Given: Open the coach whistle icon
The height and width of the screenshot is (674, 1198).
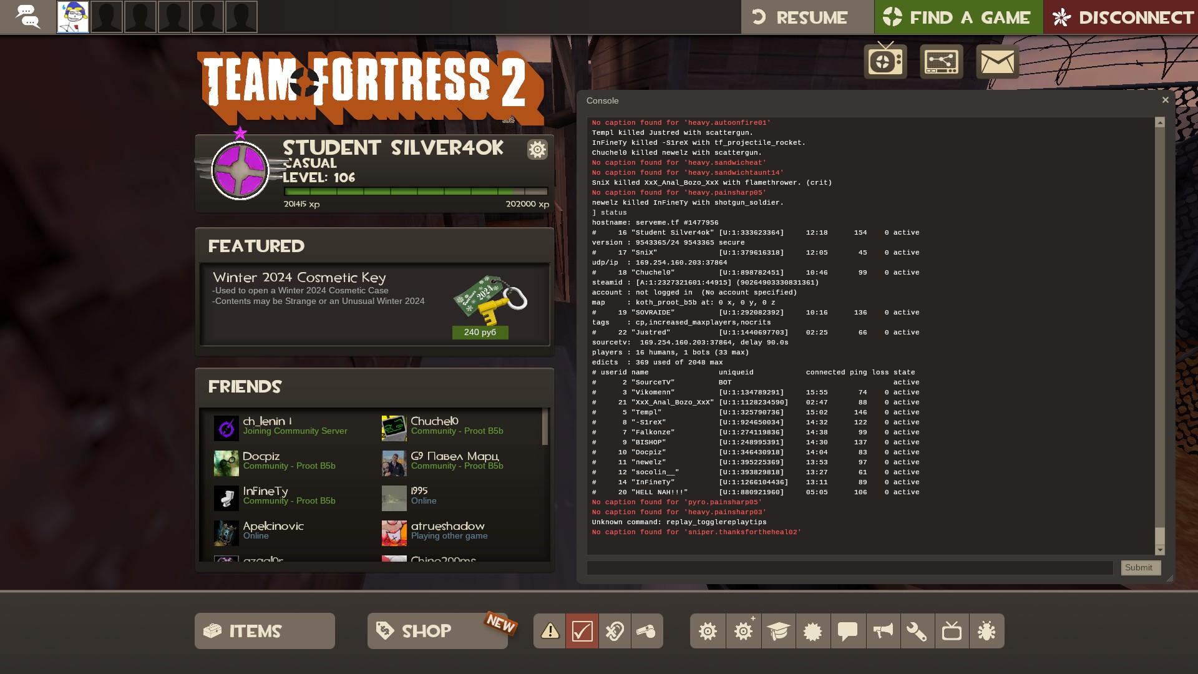Looking at the screenshot, I should coord(646,631).
